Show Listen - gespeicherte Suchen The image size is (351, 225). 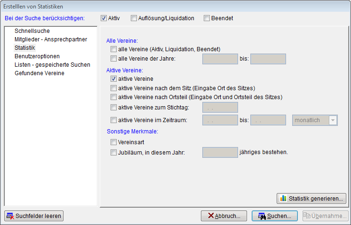[52, 65]
